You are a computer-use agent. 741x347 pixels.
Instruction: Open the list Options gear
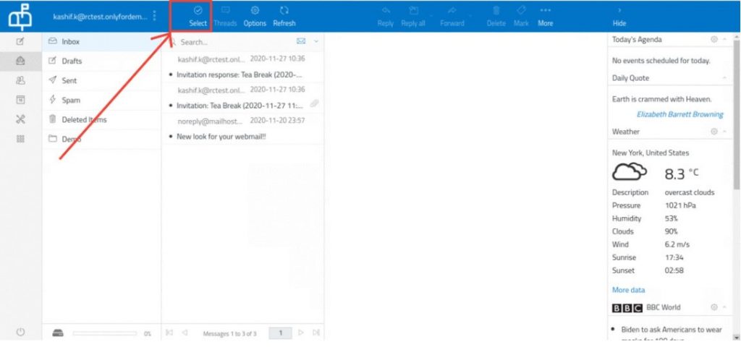(x=255, y=15)
